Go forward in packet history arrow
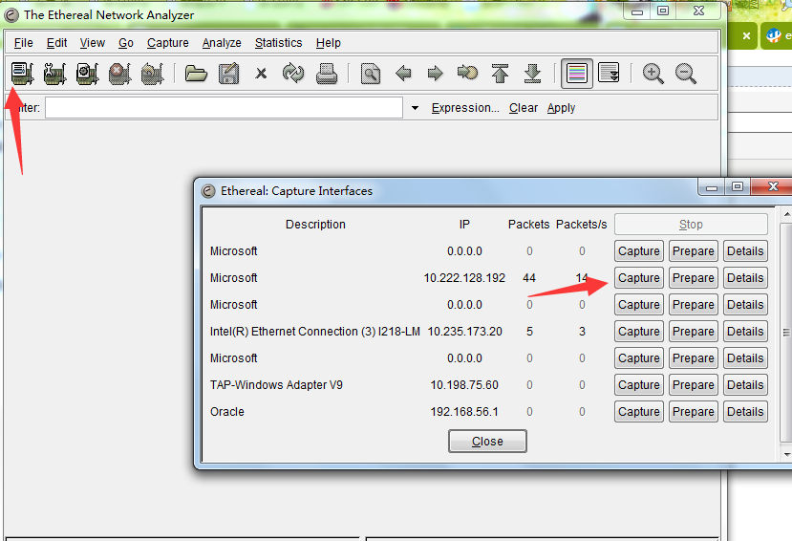 click(x=435, y=74)
